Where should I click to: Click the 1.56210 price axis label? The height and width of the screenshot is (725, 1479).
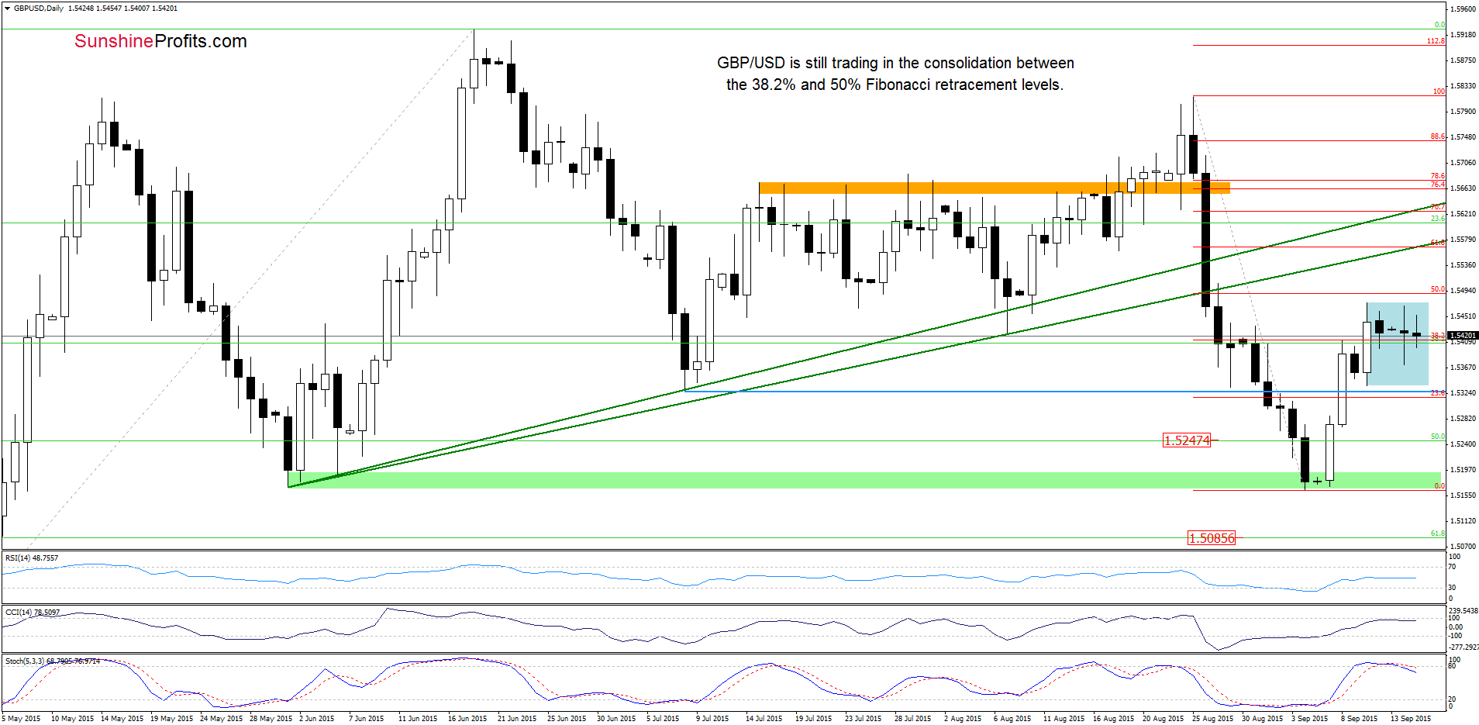point(1463,214)
